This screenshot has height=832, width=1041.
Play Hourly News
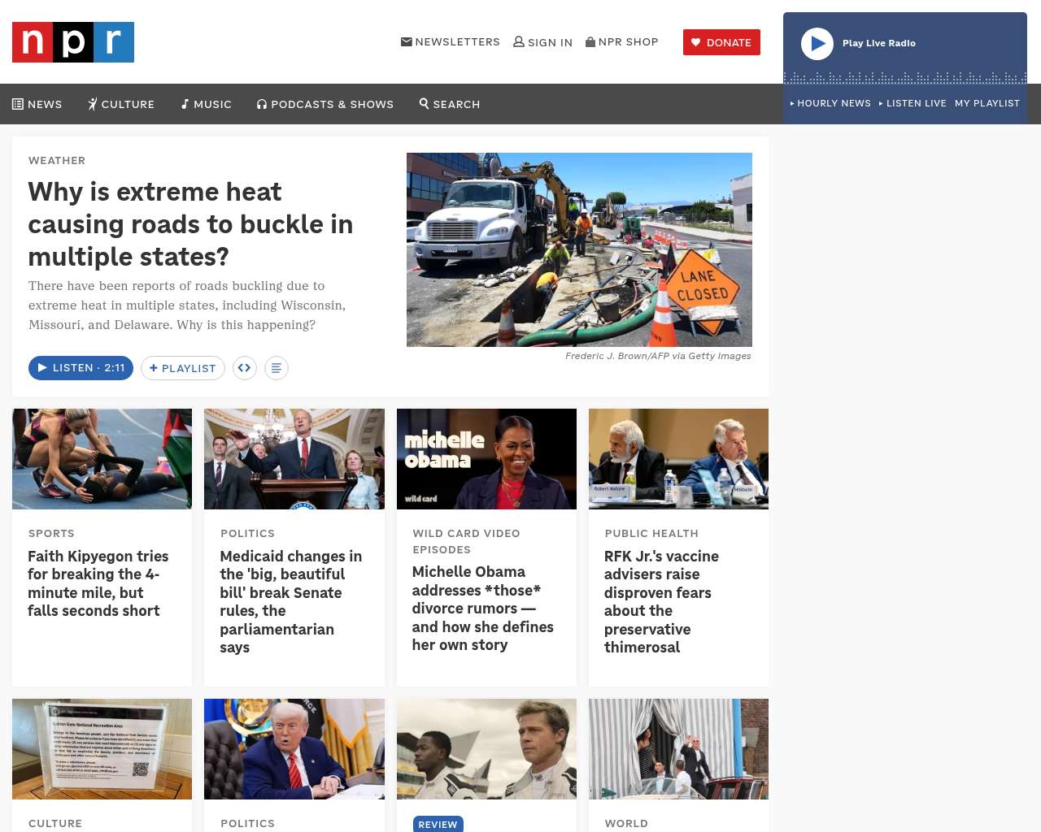(830, 103)
